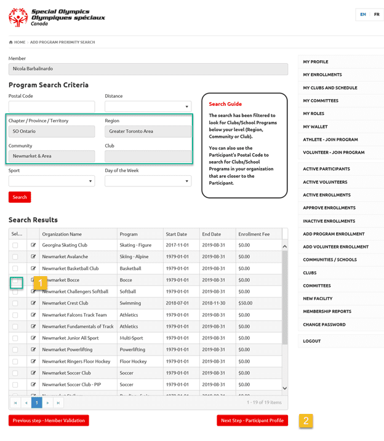Screen dimensions: 384x441
Task: Tick Newmarket Ringers Floor Hockey checkbox
Action: point(15,362)
